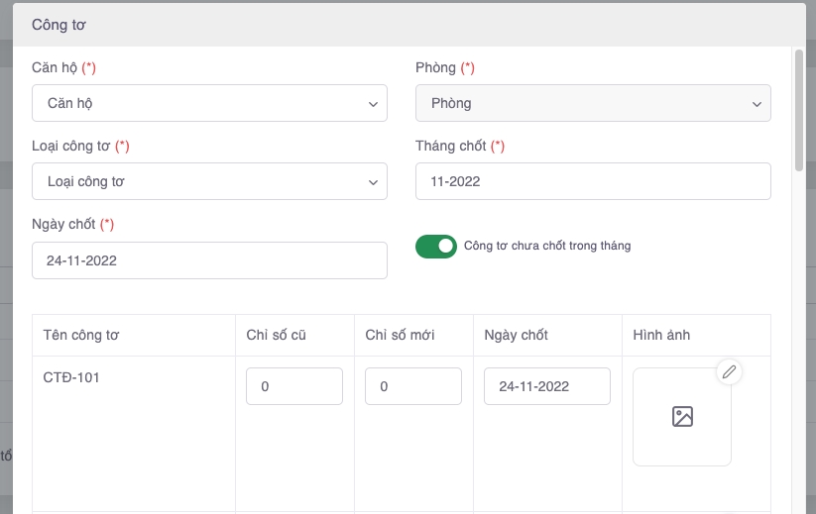Viewport: 816px width, 514px height.
Task: Focus the Chỉ số cũ input for CTĐ-101
Action: (294, 386)
